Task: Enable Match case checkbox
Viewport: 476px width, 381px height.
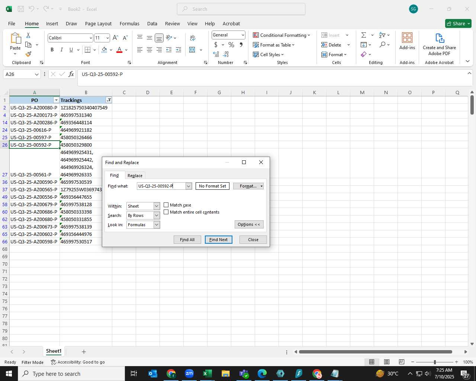Action: point(166,205)
